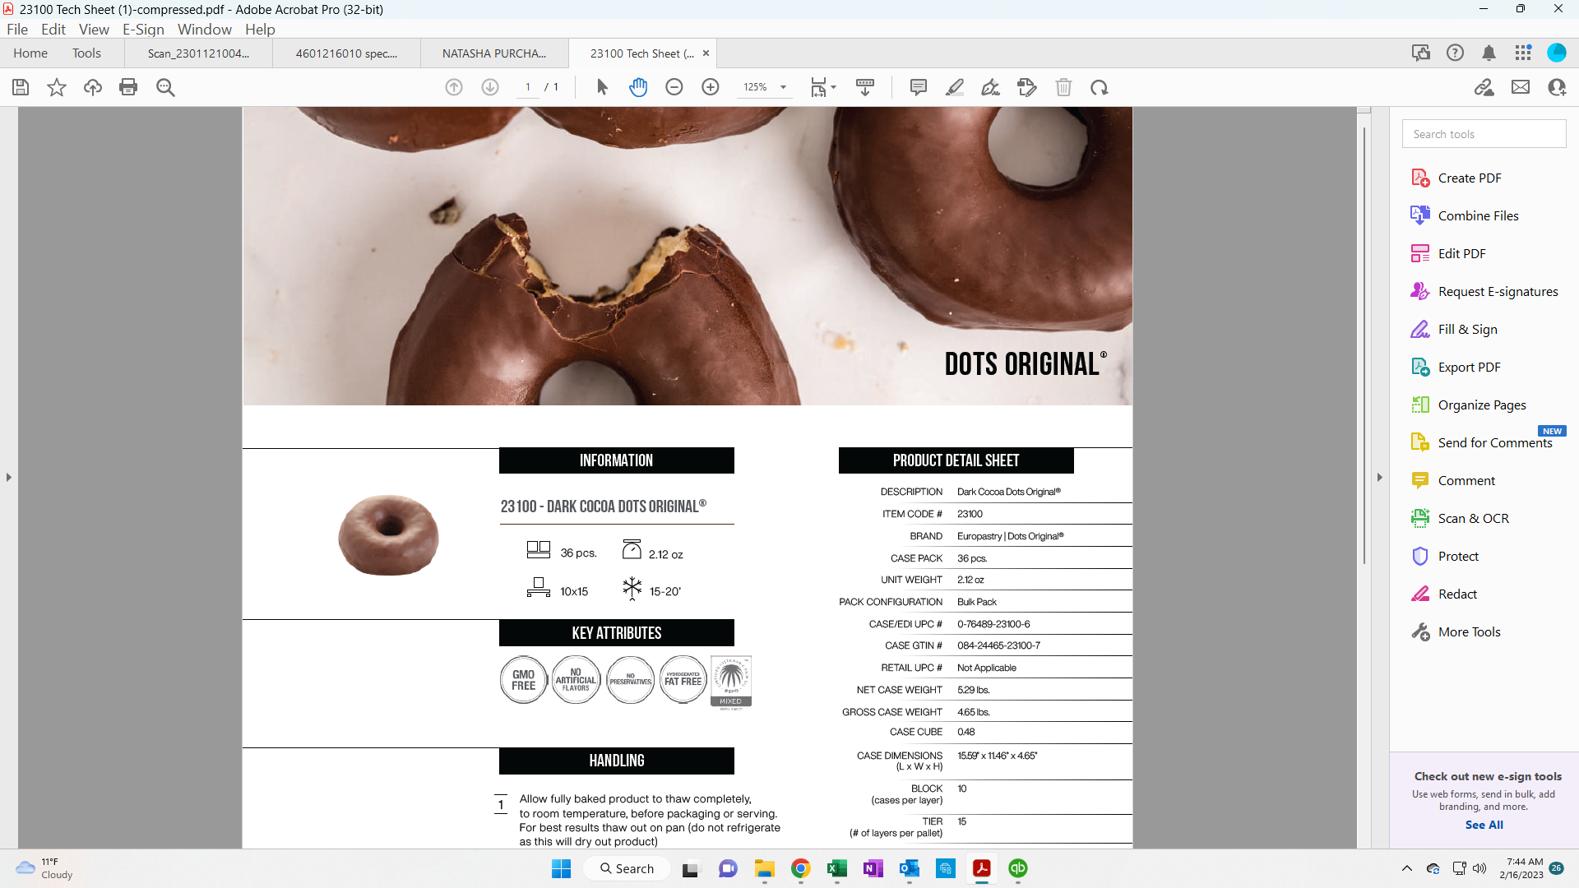Screen dimensions: 1579x888
Task: Click the account profile avatar
Action: pyautogui.click(x=1557, y=53)
